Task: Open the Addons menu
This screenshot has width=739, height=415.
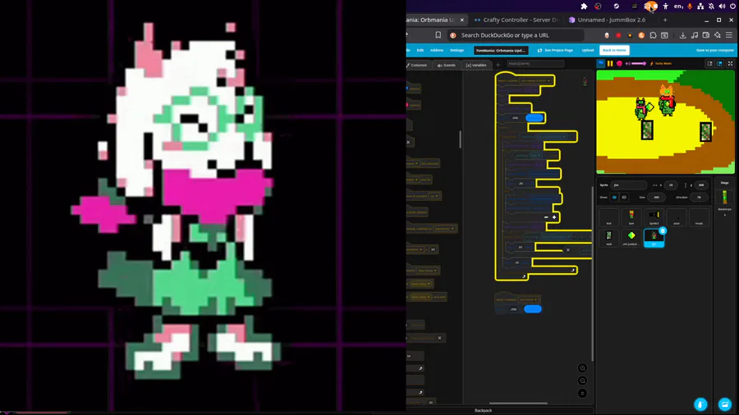Action: pyautogui.click(x=437, y=50)
